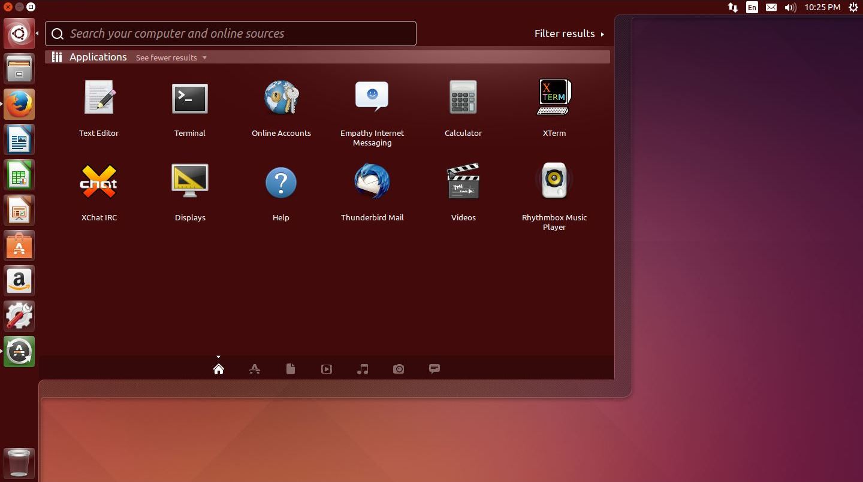
Task: Launch Firefox from the launcher
Action: click(19, 104)
